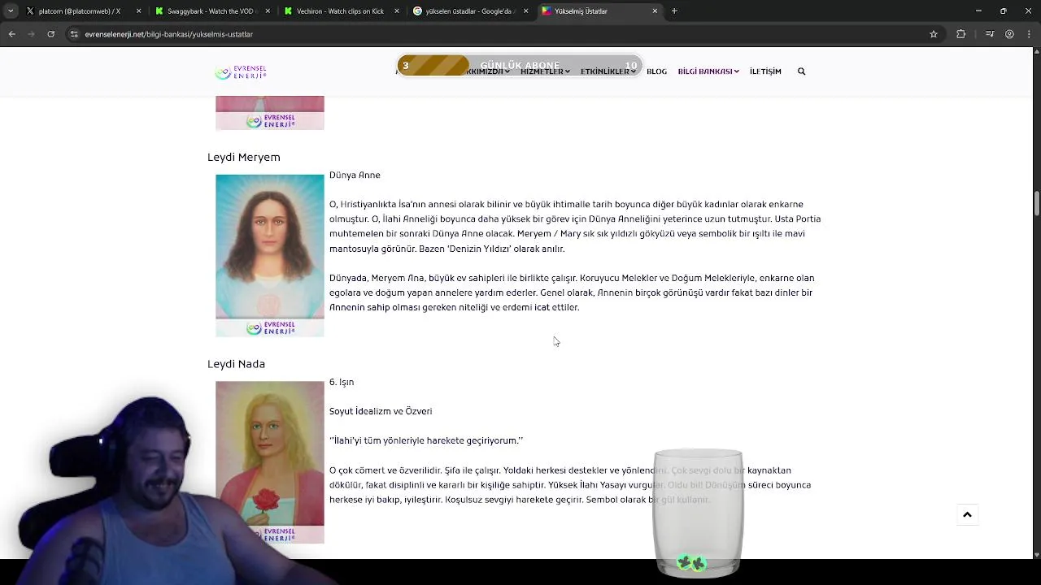Open the browser extensions menu
This screenshot has height=585, width=1041.
pos(961,34)
